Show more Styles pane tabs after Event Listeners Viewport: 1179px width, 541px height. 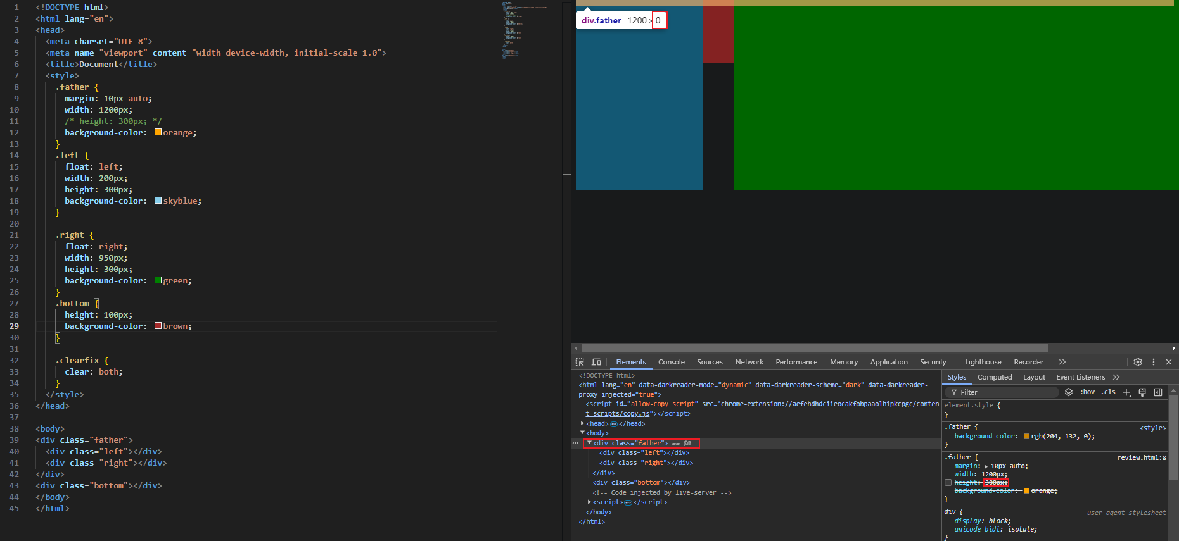(x=1116, y=377)
